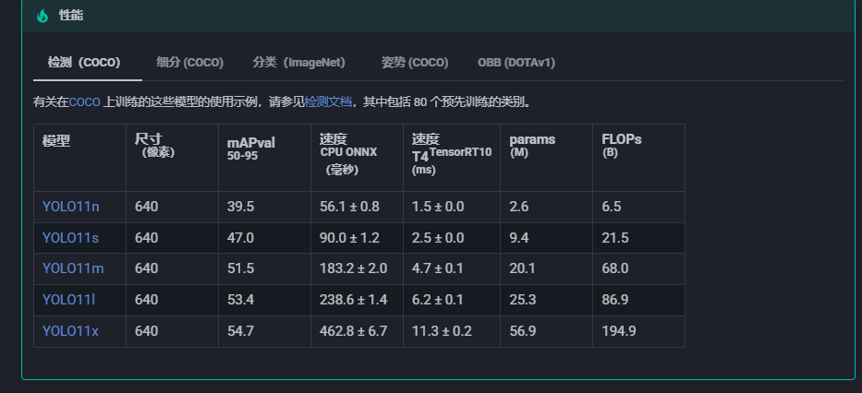Switch to the 姿势 (COCO) tab
Screen dimensions: 862x393
415,63
